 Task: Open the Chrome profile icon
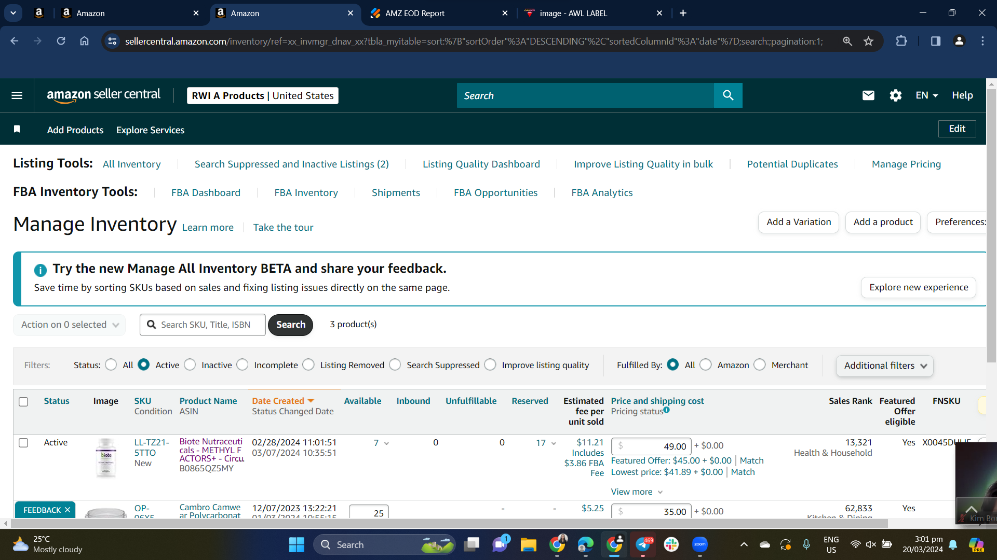pos(959,41)
